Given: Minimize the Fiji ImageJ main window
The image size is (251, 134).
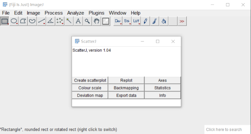Looking at the screenshot, I should pos(212,5).
